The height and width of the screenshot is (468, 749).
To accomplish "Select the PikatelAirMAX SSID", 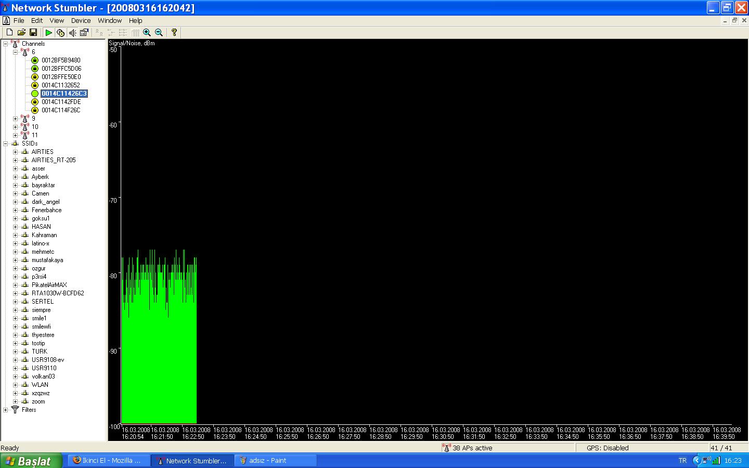I will 49,285.
